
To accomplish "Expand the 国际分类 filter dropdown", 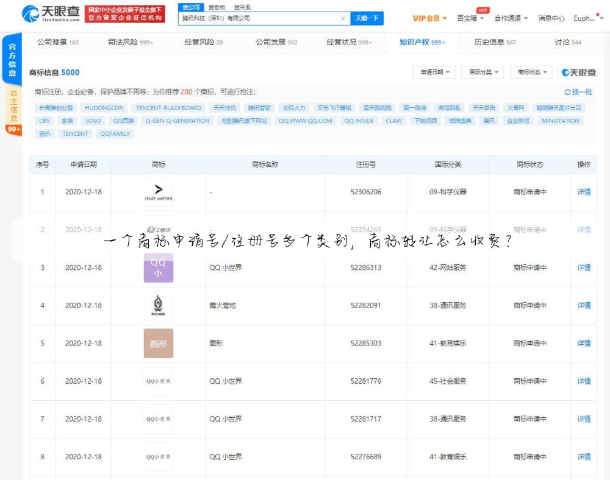I will pyautogui.click(x=483, y=71).
